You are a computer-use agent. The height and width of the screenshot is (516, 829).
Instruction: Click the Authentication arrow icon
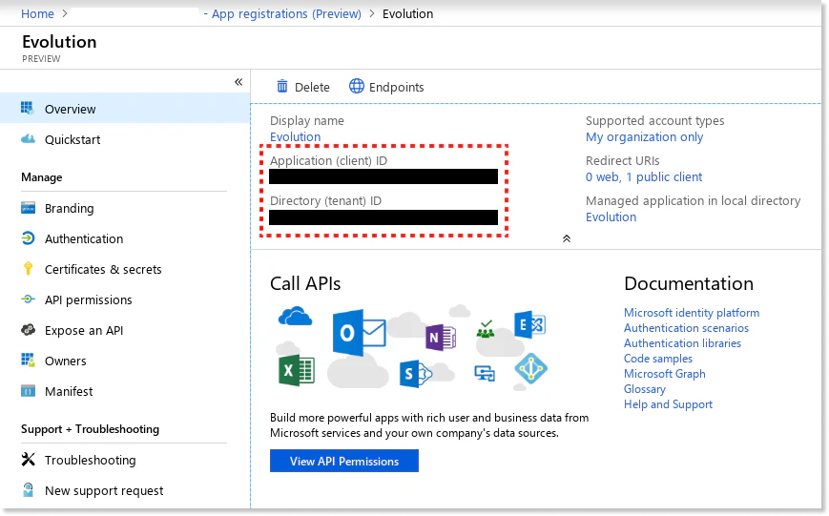28,238
